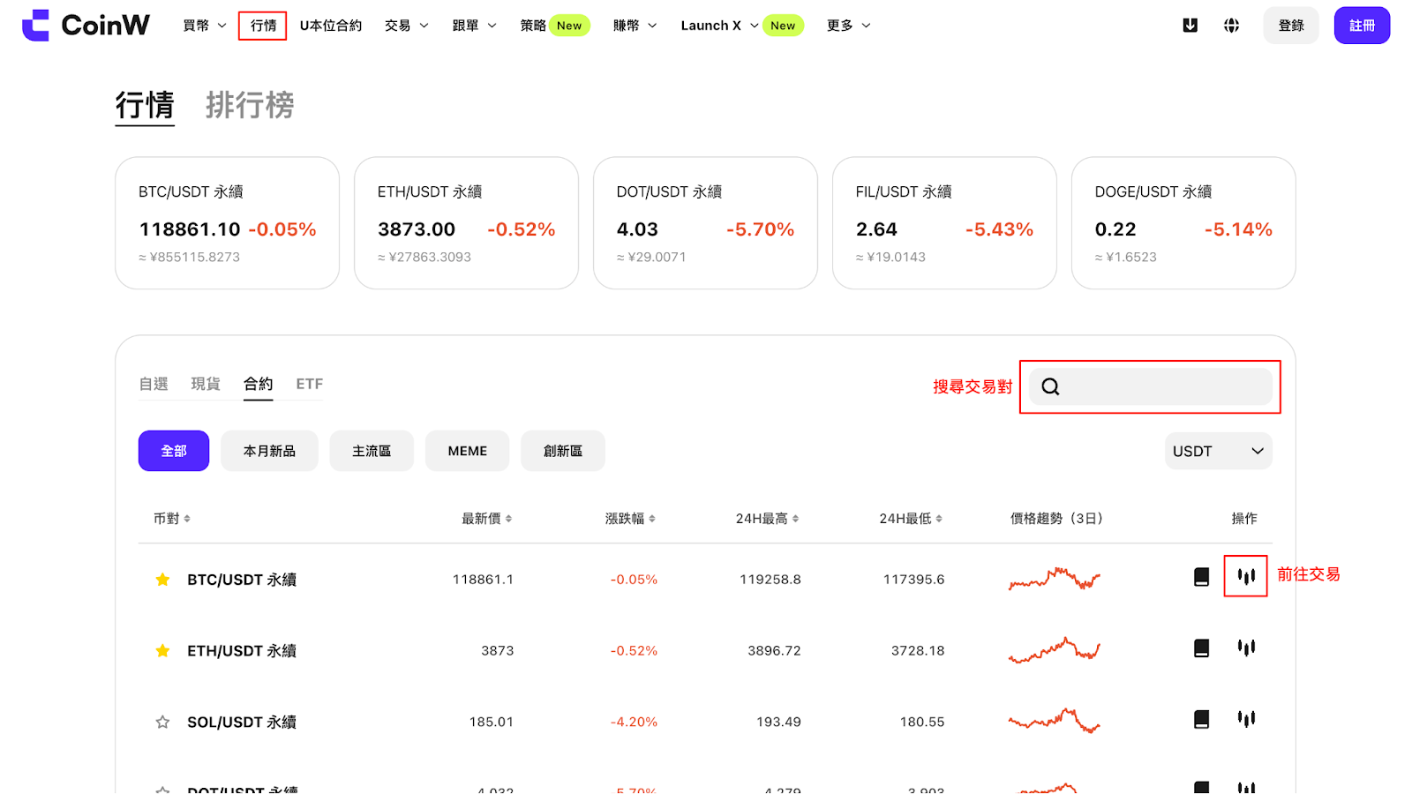This screenshot has height=794, width=1412.
Task: Open the BTC/USDT 永續 summary card
Action: pyautogui.click(x=228, y=223)
